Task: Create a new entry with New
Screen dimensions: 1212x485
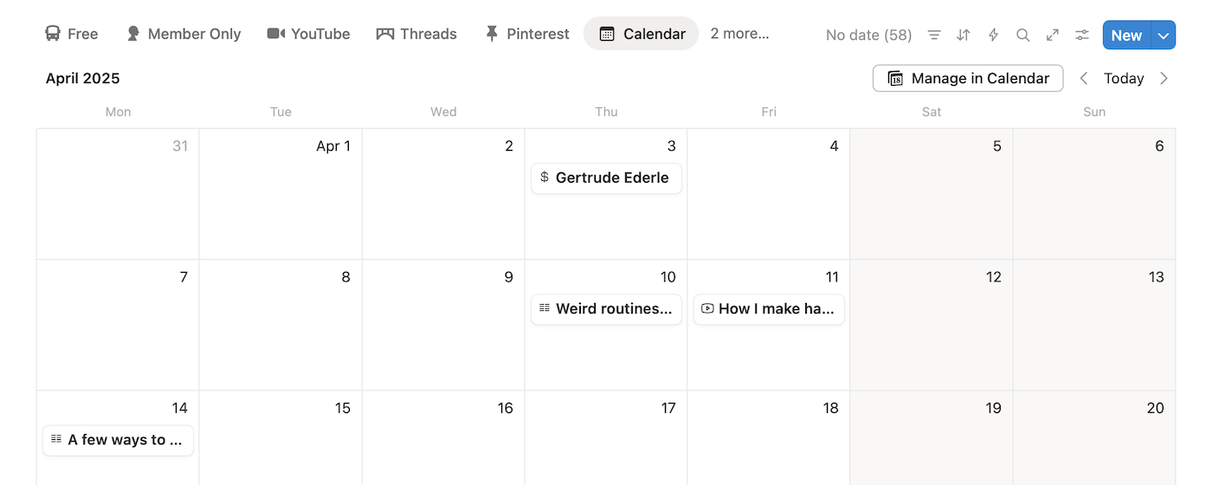Action: click(1126, 36)
